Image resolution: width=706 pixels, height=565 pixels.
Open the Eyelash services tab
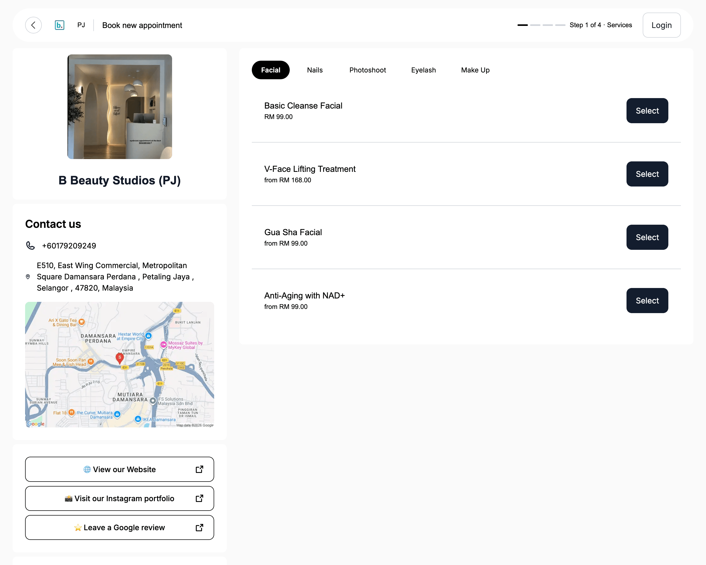point(423,70)
